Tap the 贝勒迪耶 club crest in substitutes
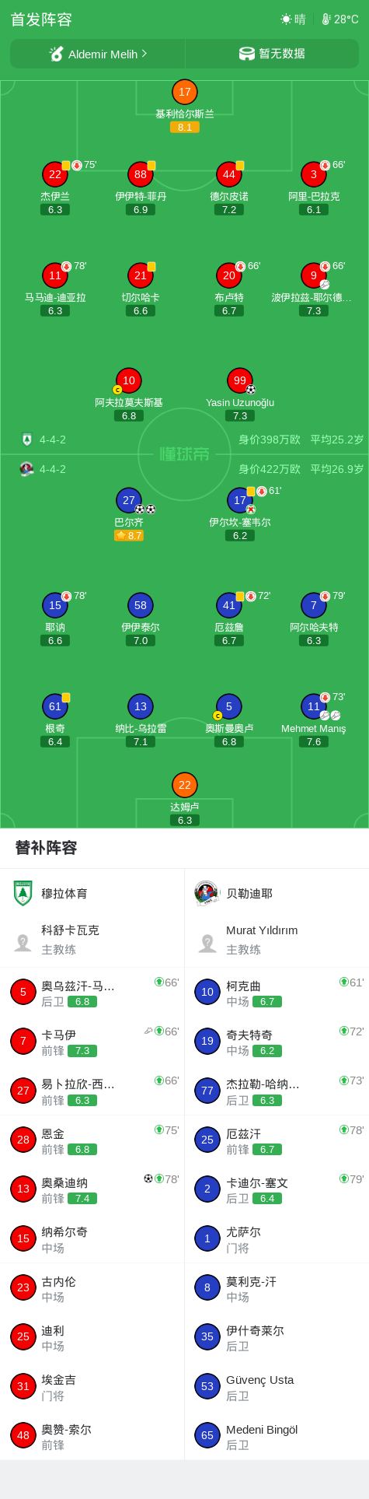This screenshot has height=1499, width=369. (x=207, y=893)
